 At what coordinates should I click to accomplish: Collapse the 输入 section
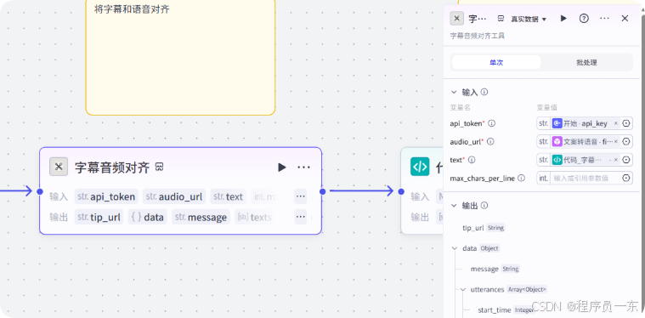coord(454,92)
